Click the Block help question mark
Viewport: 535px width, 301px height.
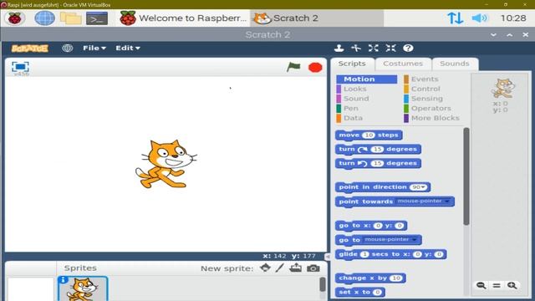point(408,48)
